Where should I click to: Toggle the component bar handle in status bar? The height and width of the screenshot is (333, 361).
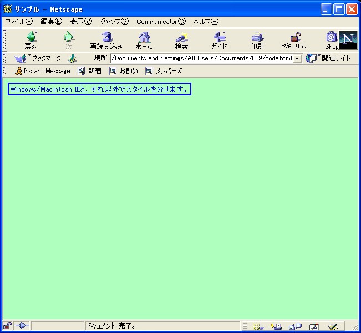pyautogui.click(x=245, y=326)
